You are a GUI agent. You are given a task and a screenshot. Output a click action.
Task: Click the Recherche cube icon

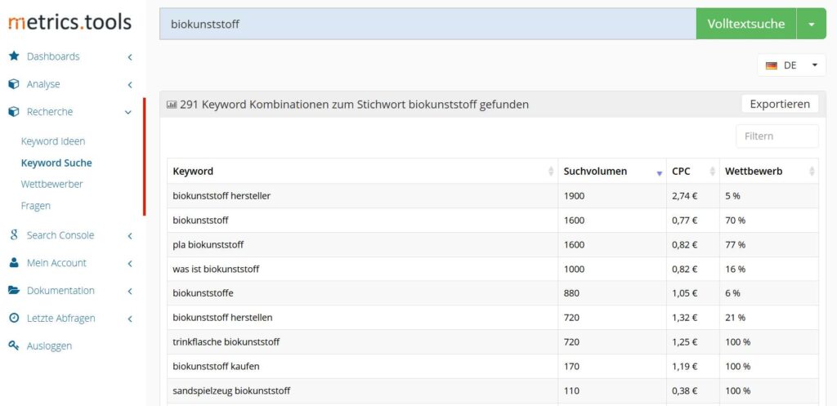pos(15,112)
